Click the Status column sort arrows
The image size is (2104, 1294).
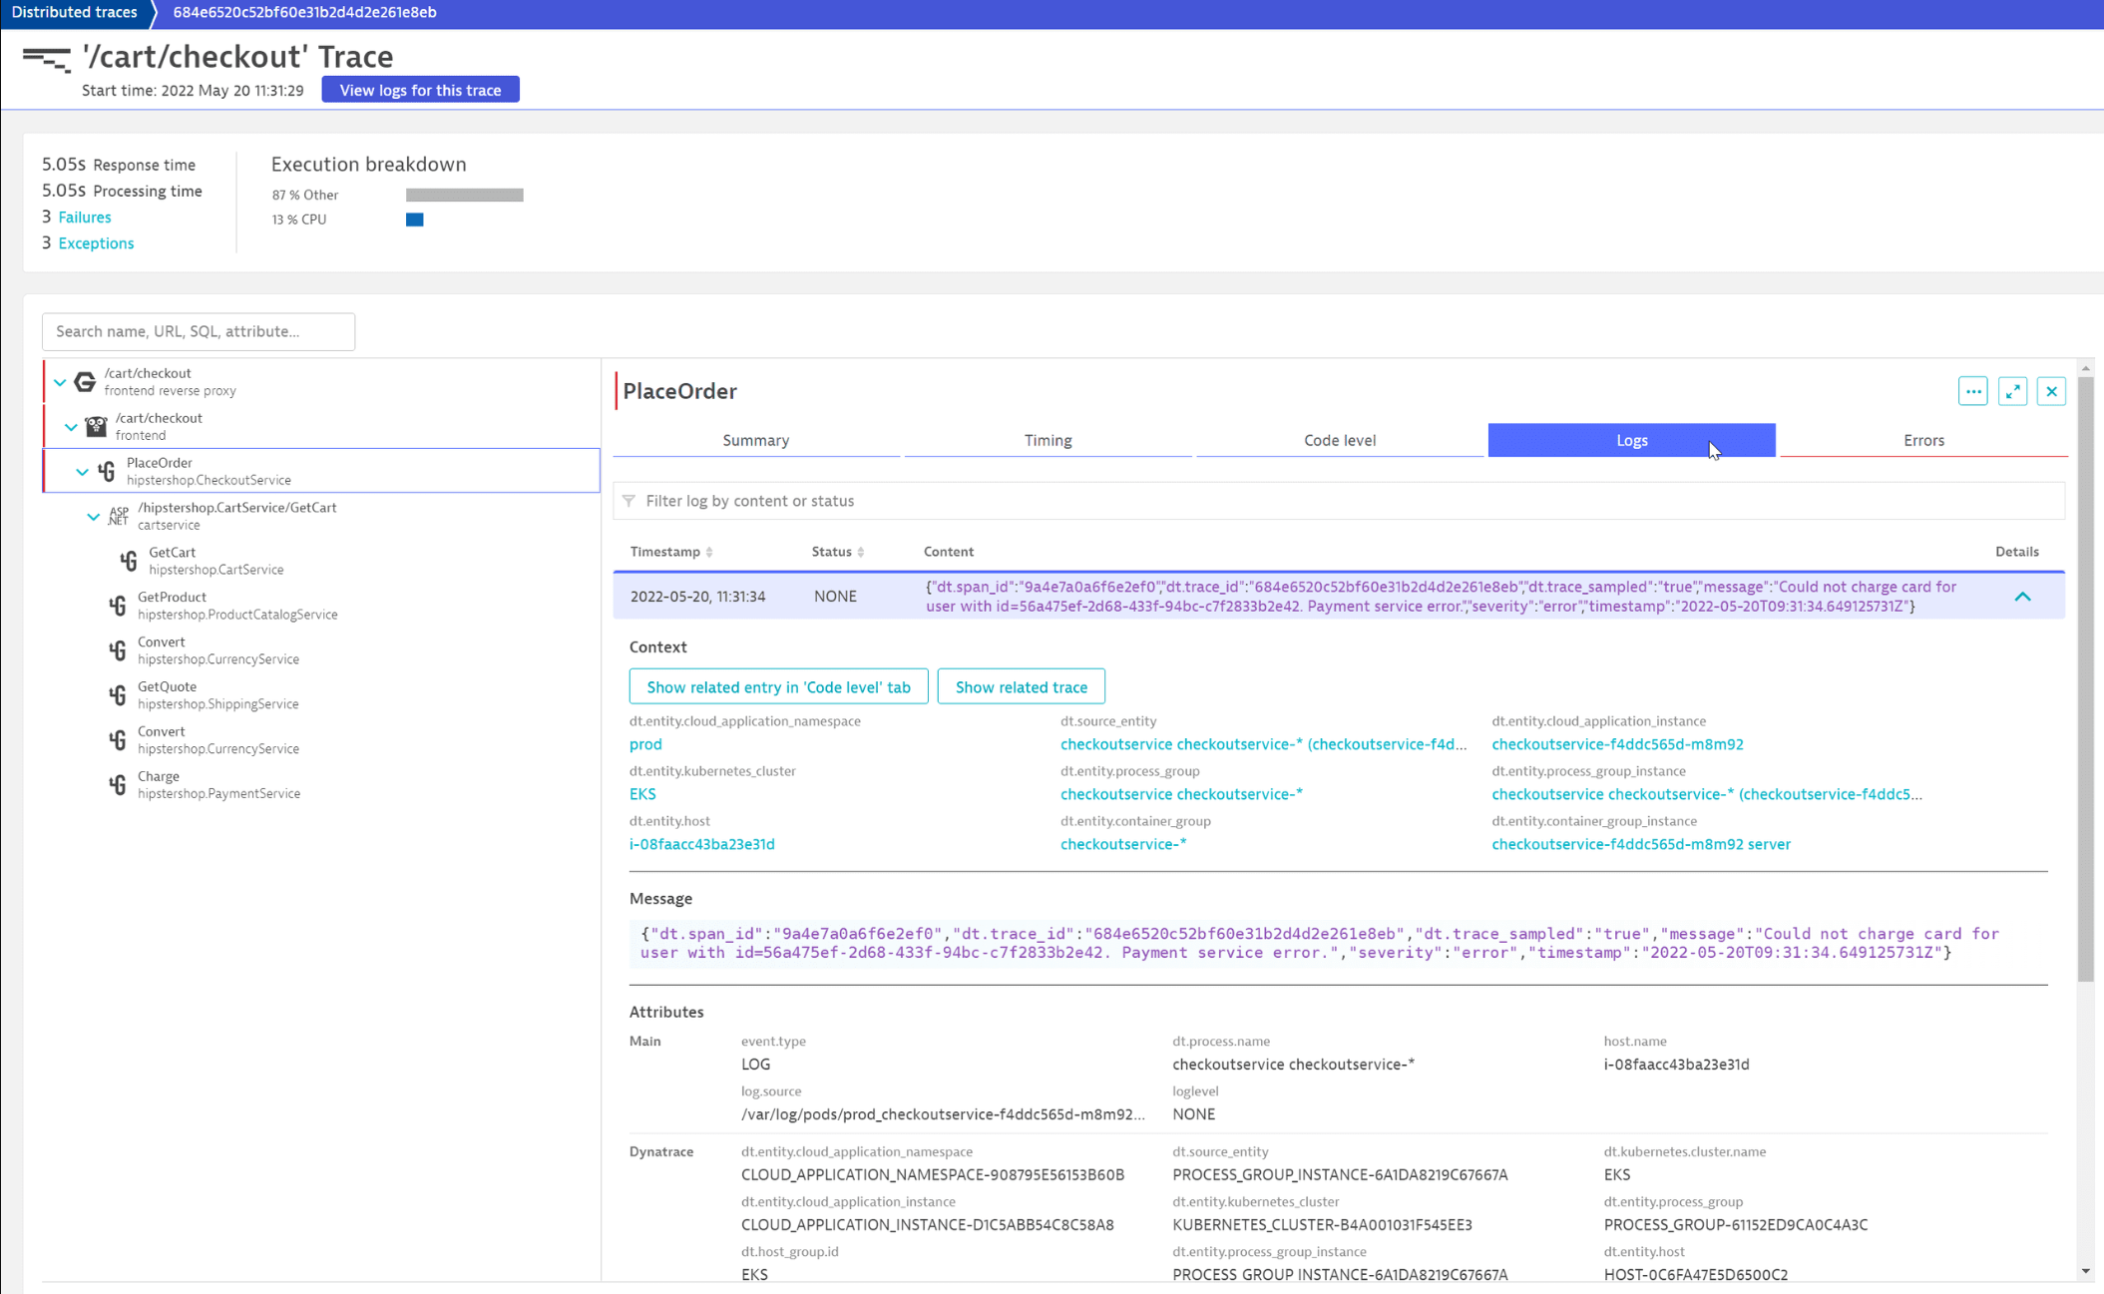tap(861, 552)
